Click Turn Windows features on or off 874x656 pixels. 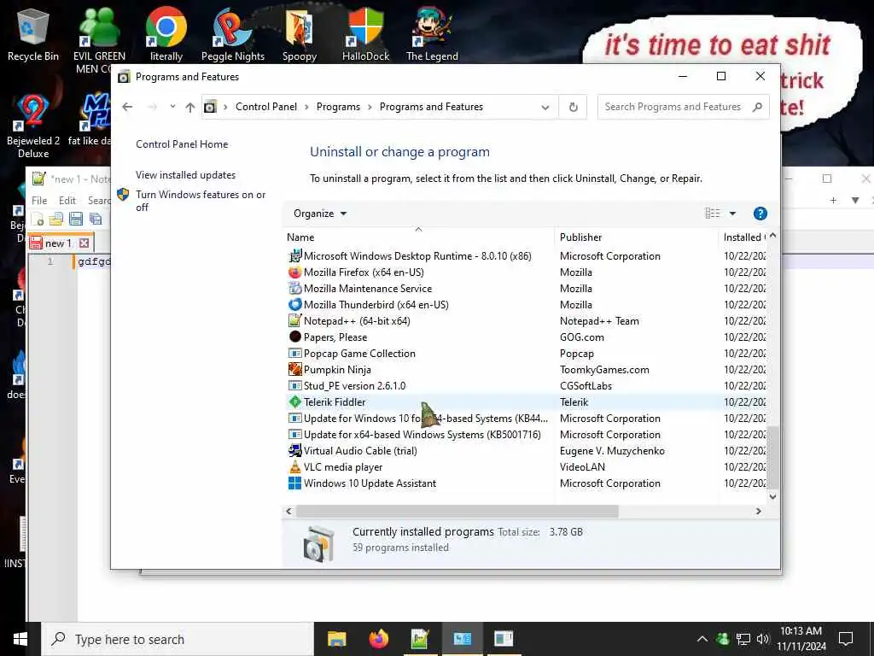201,201
